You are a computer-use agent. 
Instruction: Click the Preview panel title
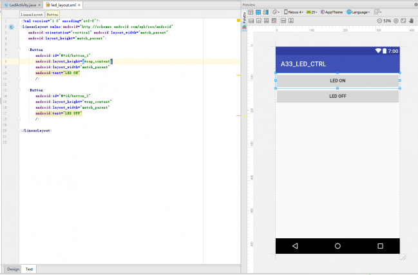point(249,5)
